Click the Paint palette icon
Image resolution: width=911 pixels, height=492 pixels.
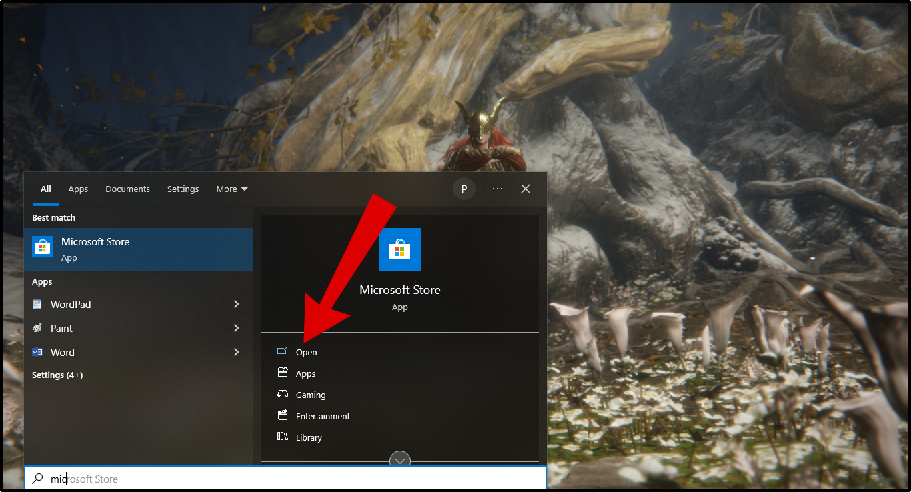(37, 329)
